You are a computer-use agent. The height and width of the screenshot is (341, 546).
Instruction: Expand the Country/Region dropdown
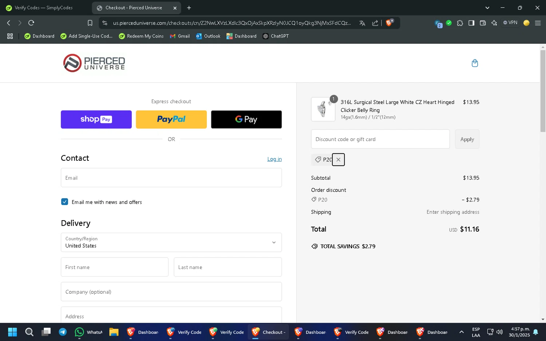pyautogui.click(x=171, y=242)
